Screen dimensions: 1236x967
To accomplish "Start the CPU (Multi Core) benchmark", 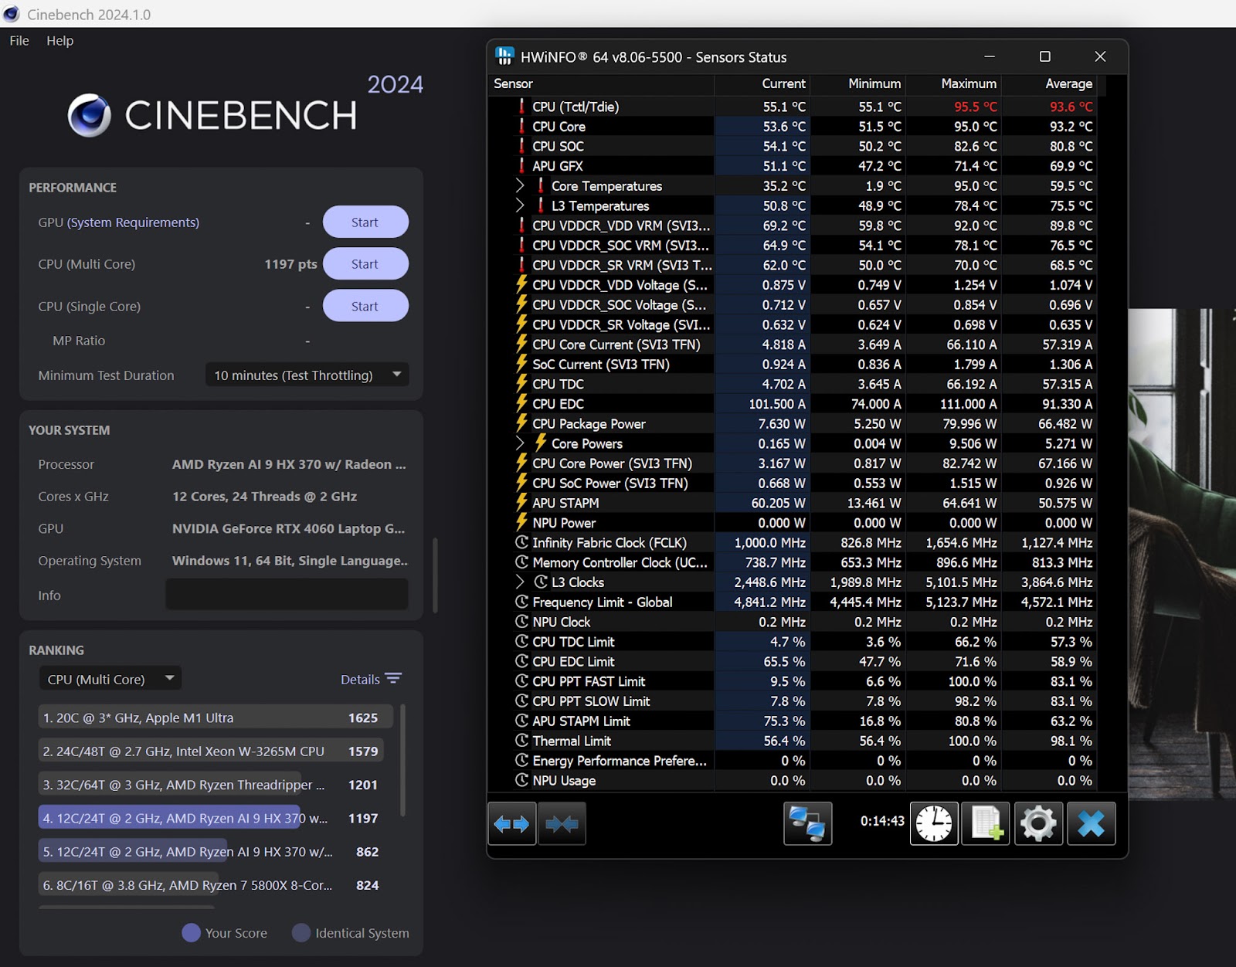I will tap(365, 264).
